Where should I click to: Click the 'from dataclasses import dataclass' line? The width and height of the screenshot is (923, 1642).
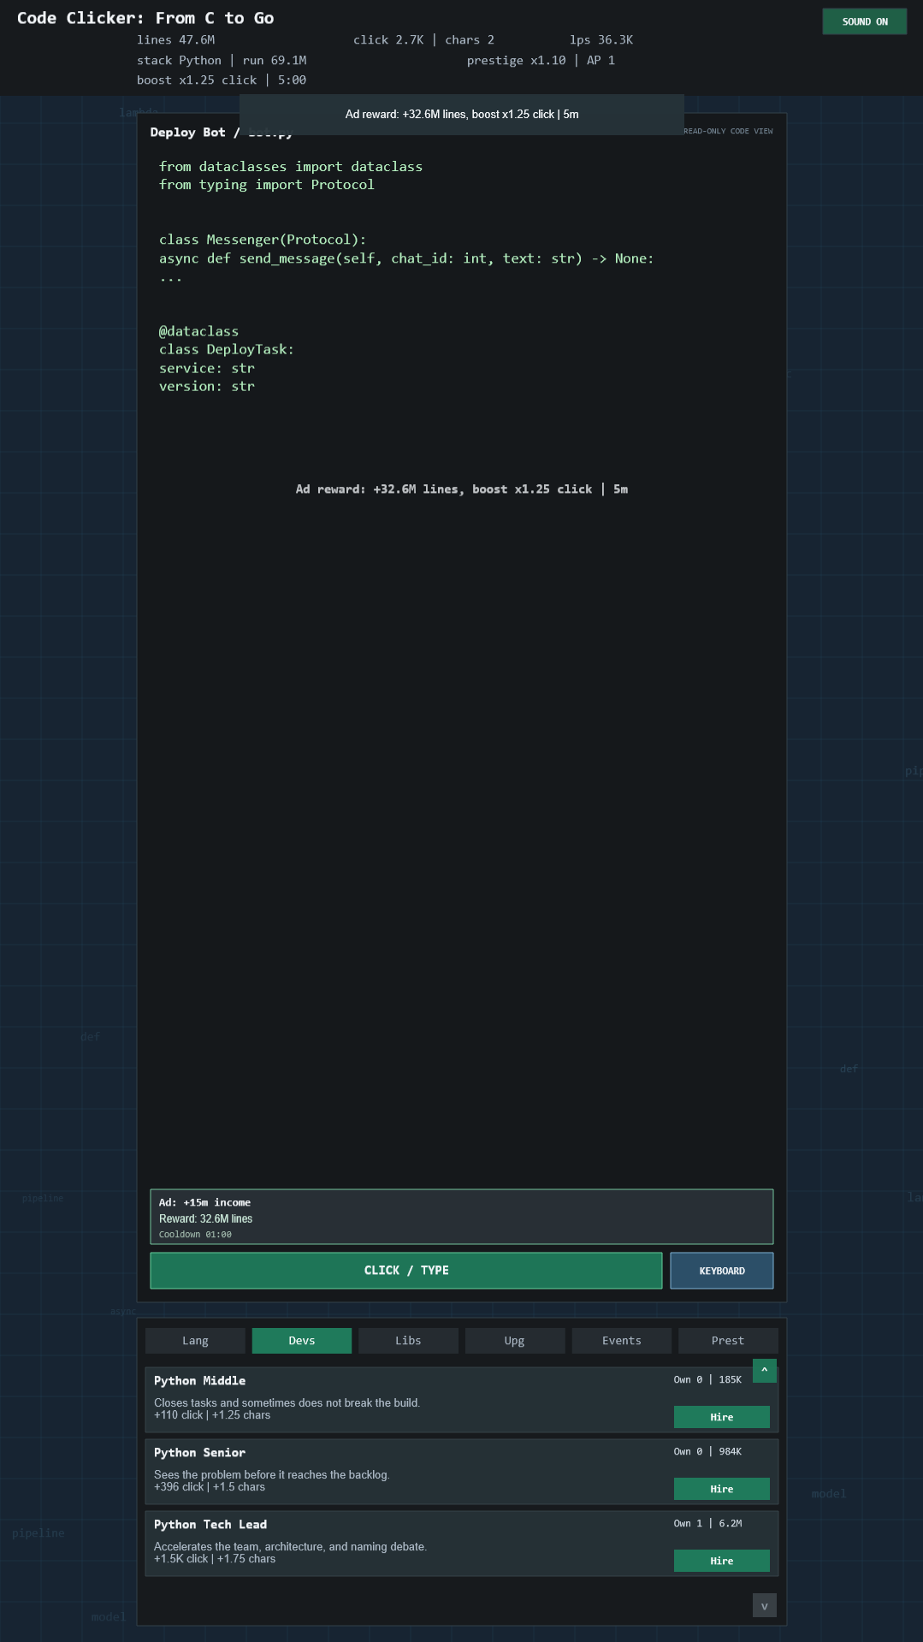point(291,167)
